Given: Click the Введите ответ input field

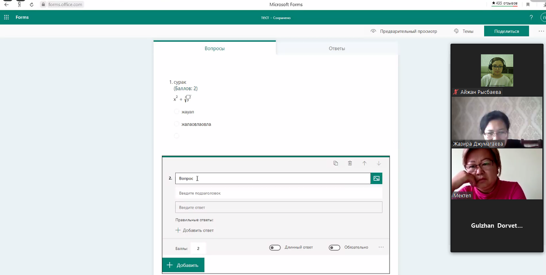Looking at the screenshot, I should coord(278,207).
